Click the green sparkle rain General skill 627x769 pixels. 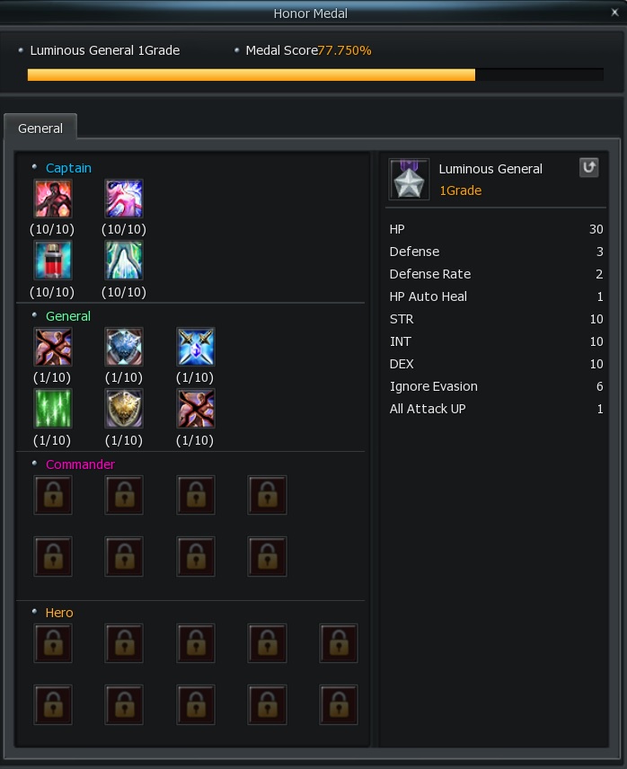(53, 408)
